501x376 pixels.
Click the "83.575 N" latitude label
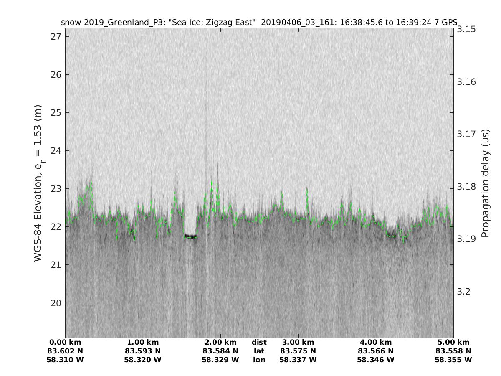coord(298,351)
